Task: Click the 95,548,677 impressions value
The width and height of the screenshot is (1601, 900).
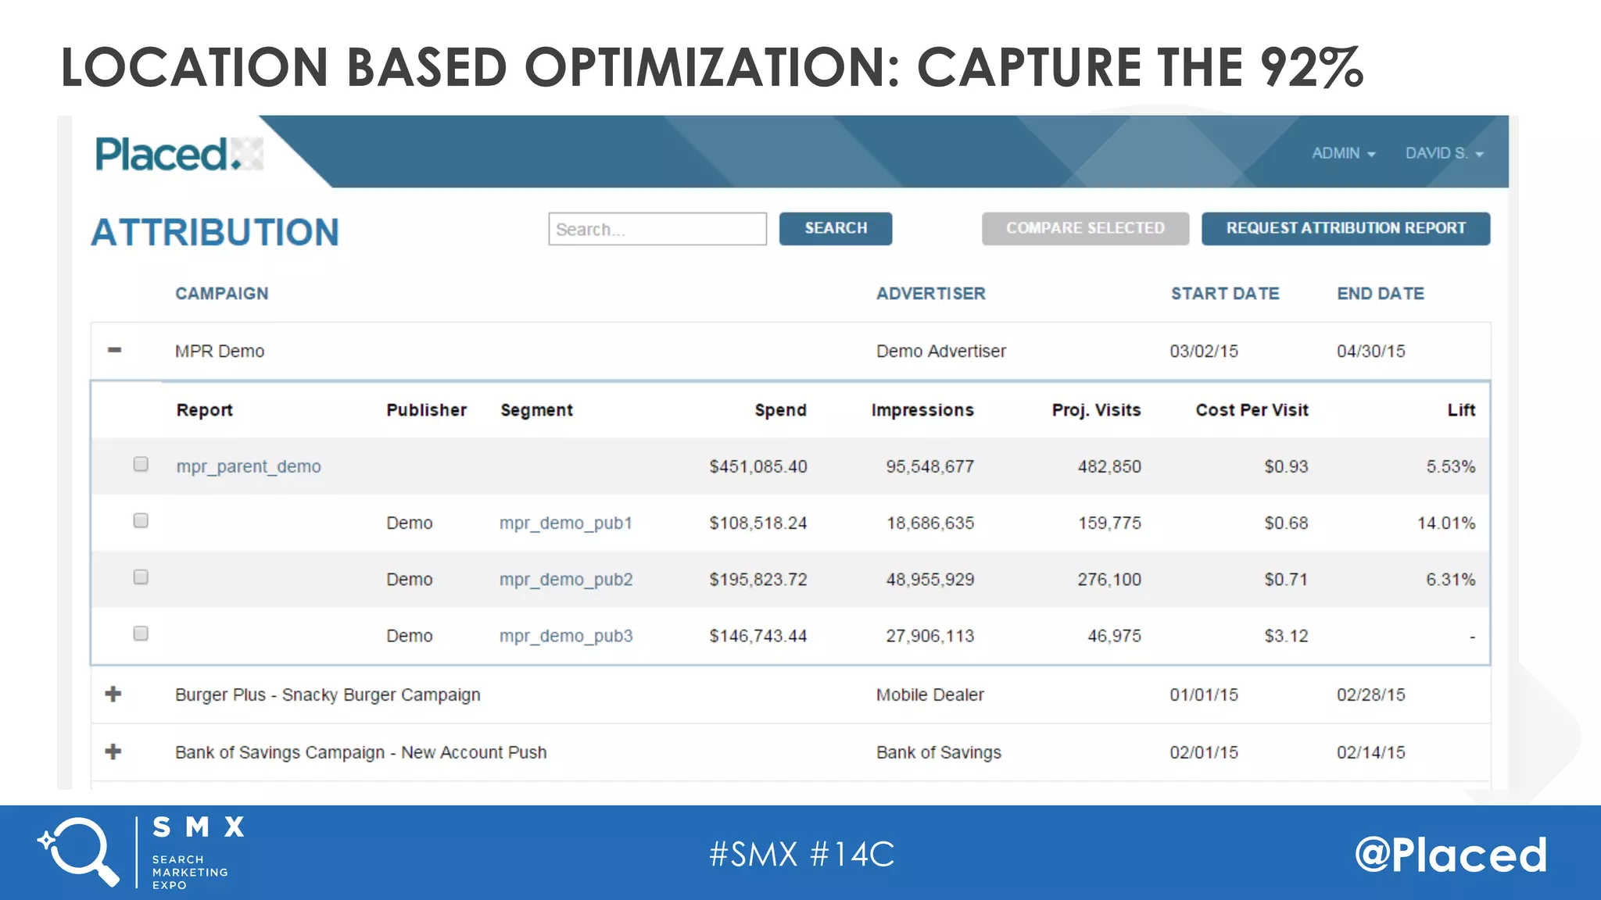Action: 930,466
